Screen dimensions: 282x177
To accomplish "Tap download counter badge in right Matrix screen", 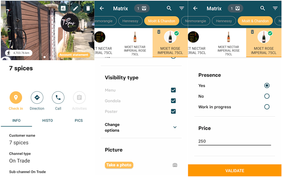I will (235, 8).
